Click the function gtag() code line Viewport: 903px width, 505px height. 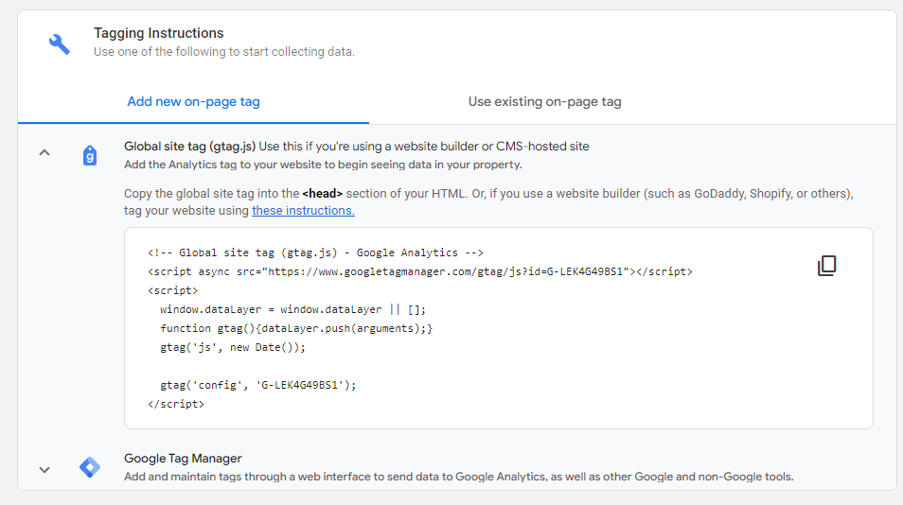[296, 328]
